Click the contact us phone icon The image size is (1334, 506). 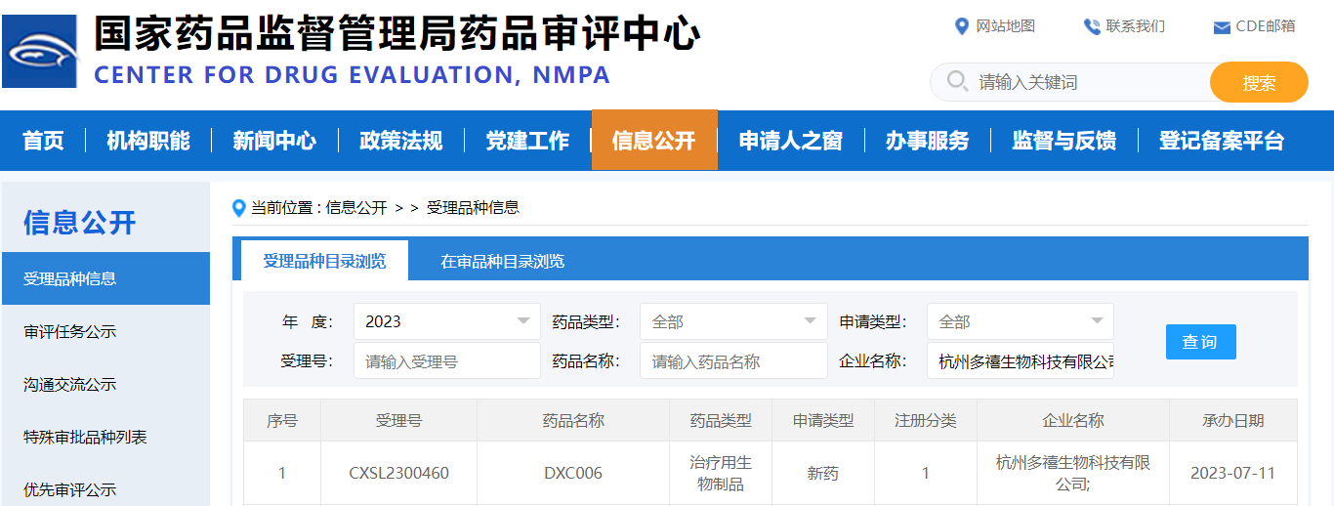1091,26
